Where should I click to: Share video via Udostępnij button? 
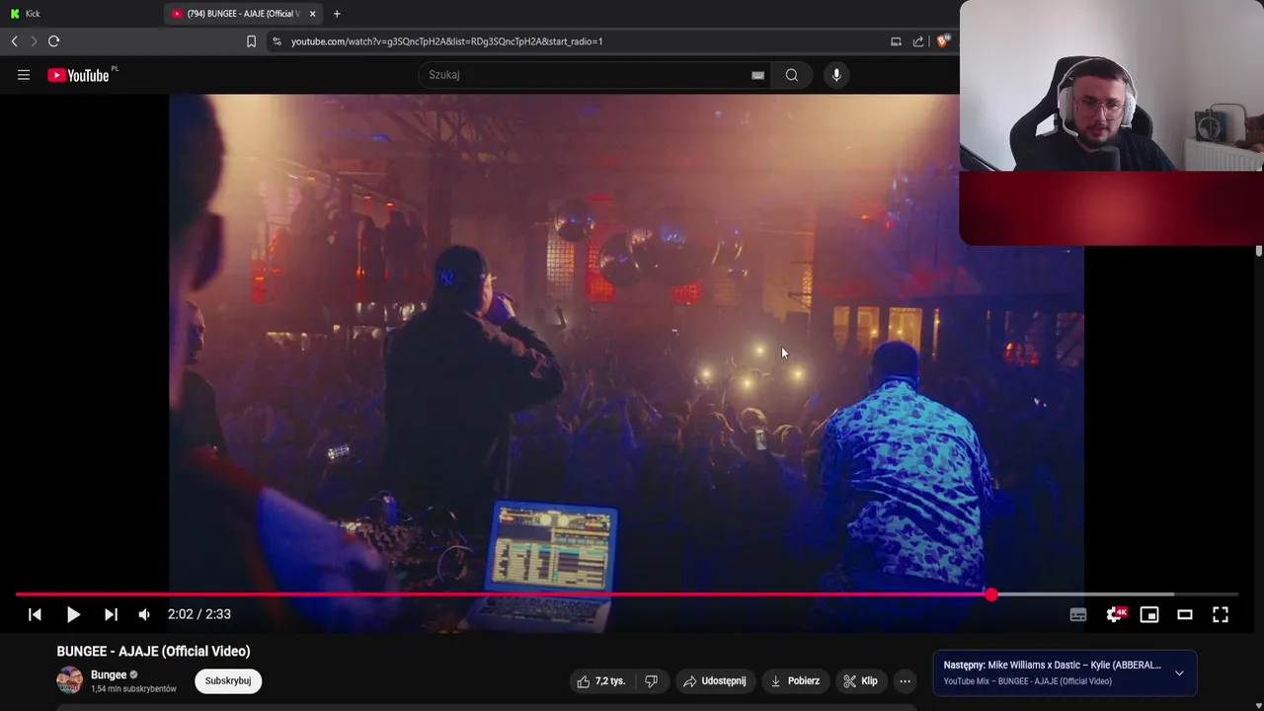(715, 681)
